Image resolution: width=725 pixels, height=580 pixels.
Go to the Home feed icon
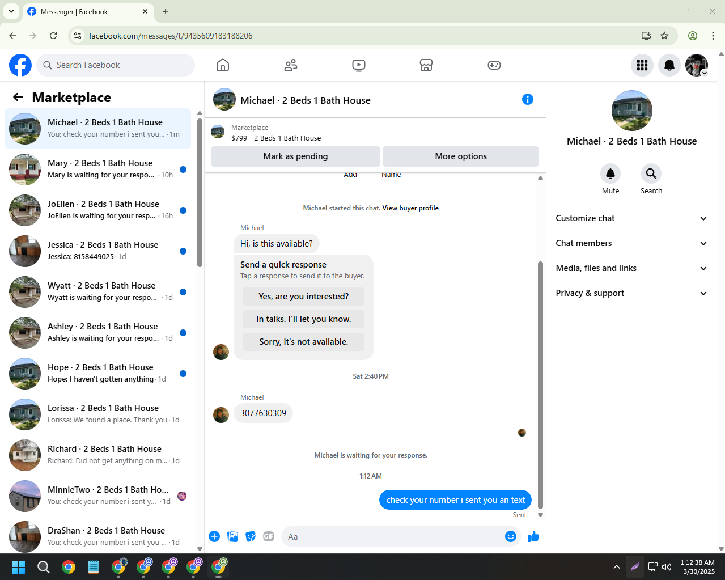223,65
